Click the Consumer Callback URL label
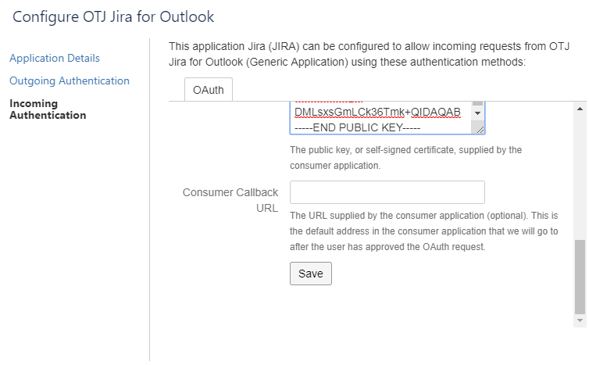 230,200
